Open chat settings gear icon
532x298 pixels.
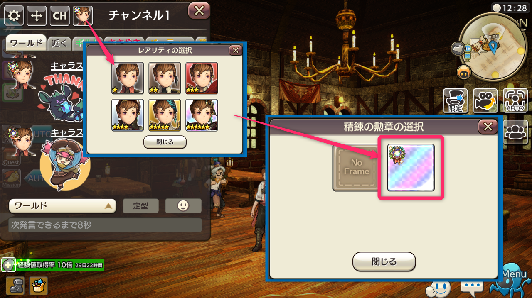click(15, 16)
